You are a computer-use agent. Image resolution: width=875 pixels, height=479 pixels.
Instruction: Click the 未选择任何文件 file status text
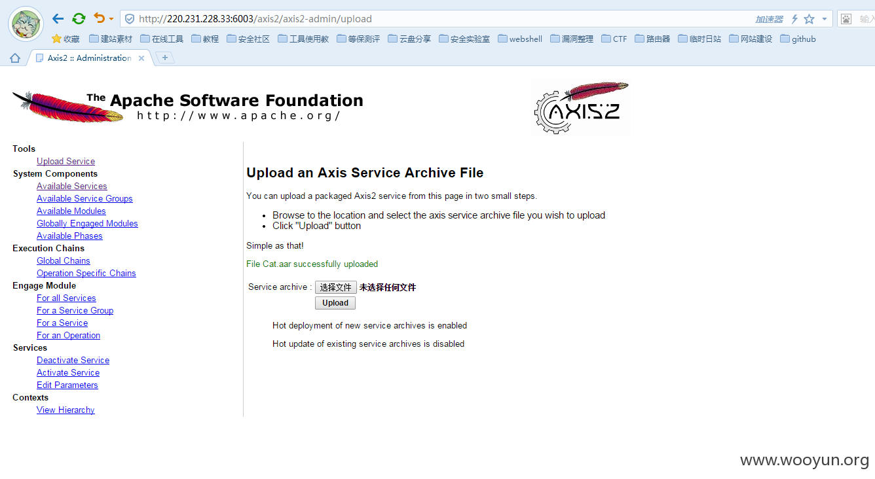pyautogui.click(x=388, y=287)
